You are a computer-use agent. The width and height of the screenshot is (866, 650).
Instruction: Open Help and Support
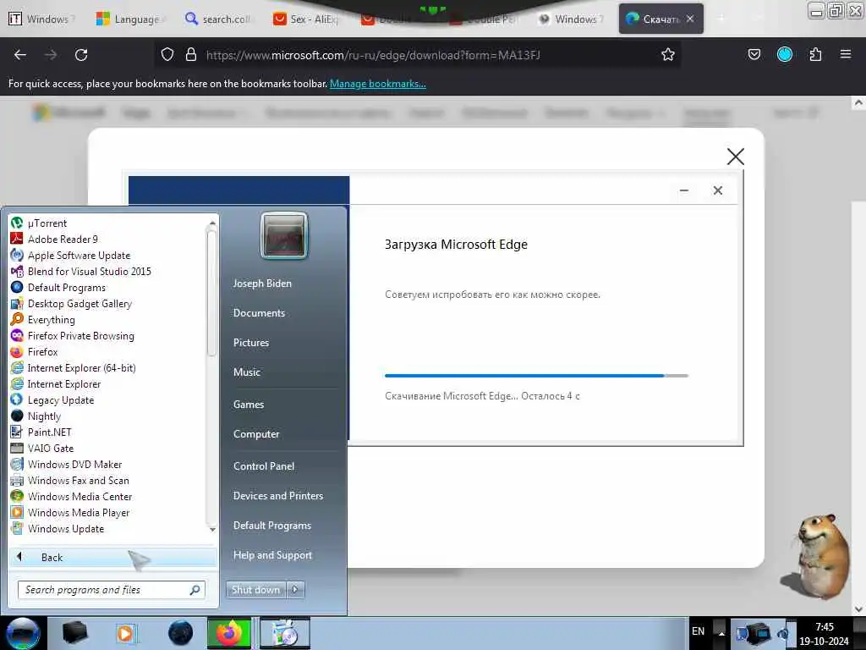[273, 555]
